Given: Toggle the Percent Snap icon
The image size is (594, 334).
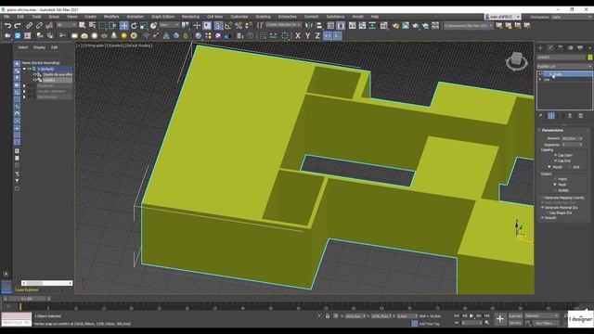Looking at the screenshot, I should 239,26.
